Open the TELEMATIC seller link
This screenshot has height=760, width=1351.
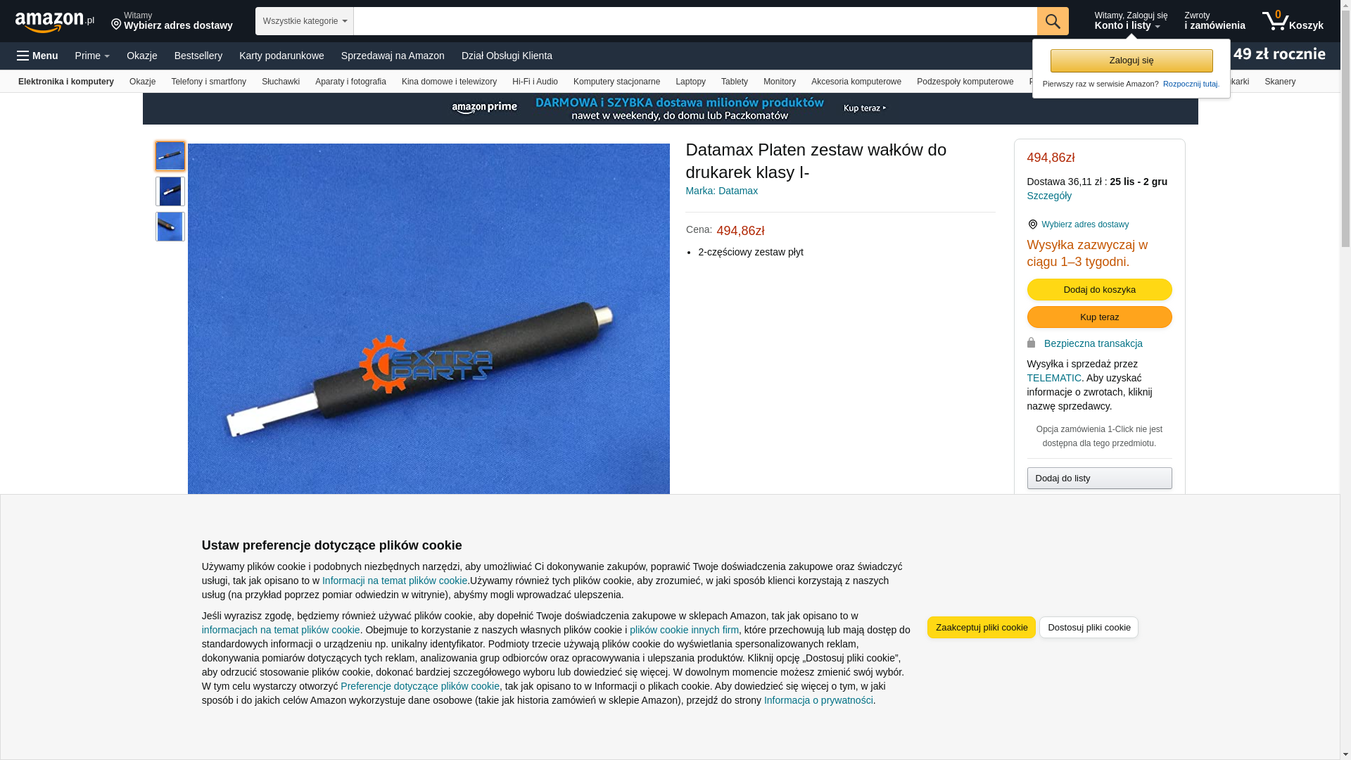1054,378
